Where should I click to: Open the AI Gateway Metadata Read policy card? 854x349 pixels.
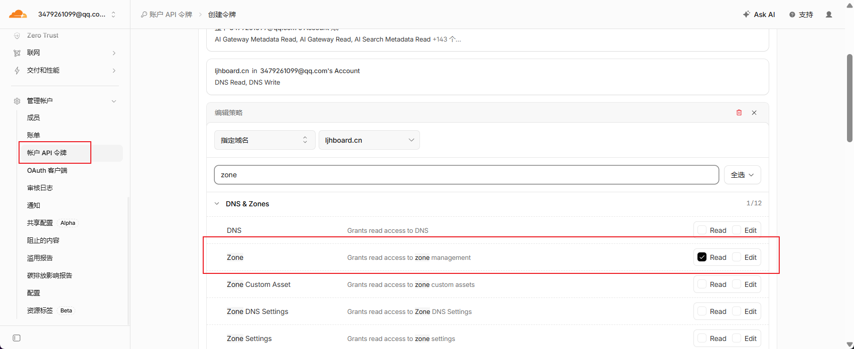tap(488, 39)
